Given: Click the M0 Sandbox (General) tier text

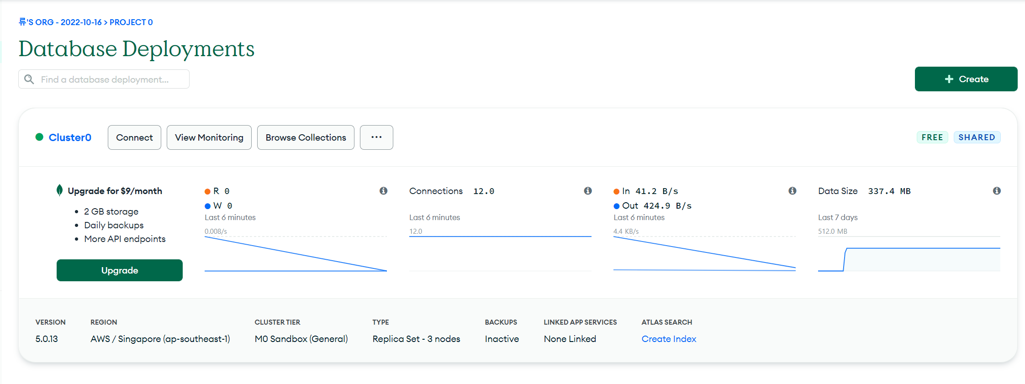Looking at the screenshot, I should 301,339.
